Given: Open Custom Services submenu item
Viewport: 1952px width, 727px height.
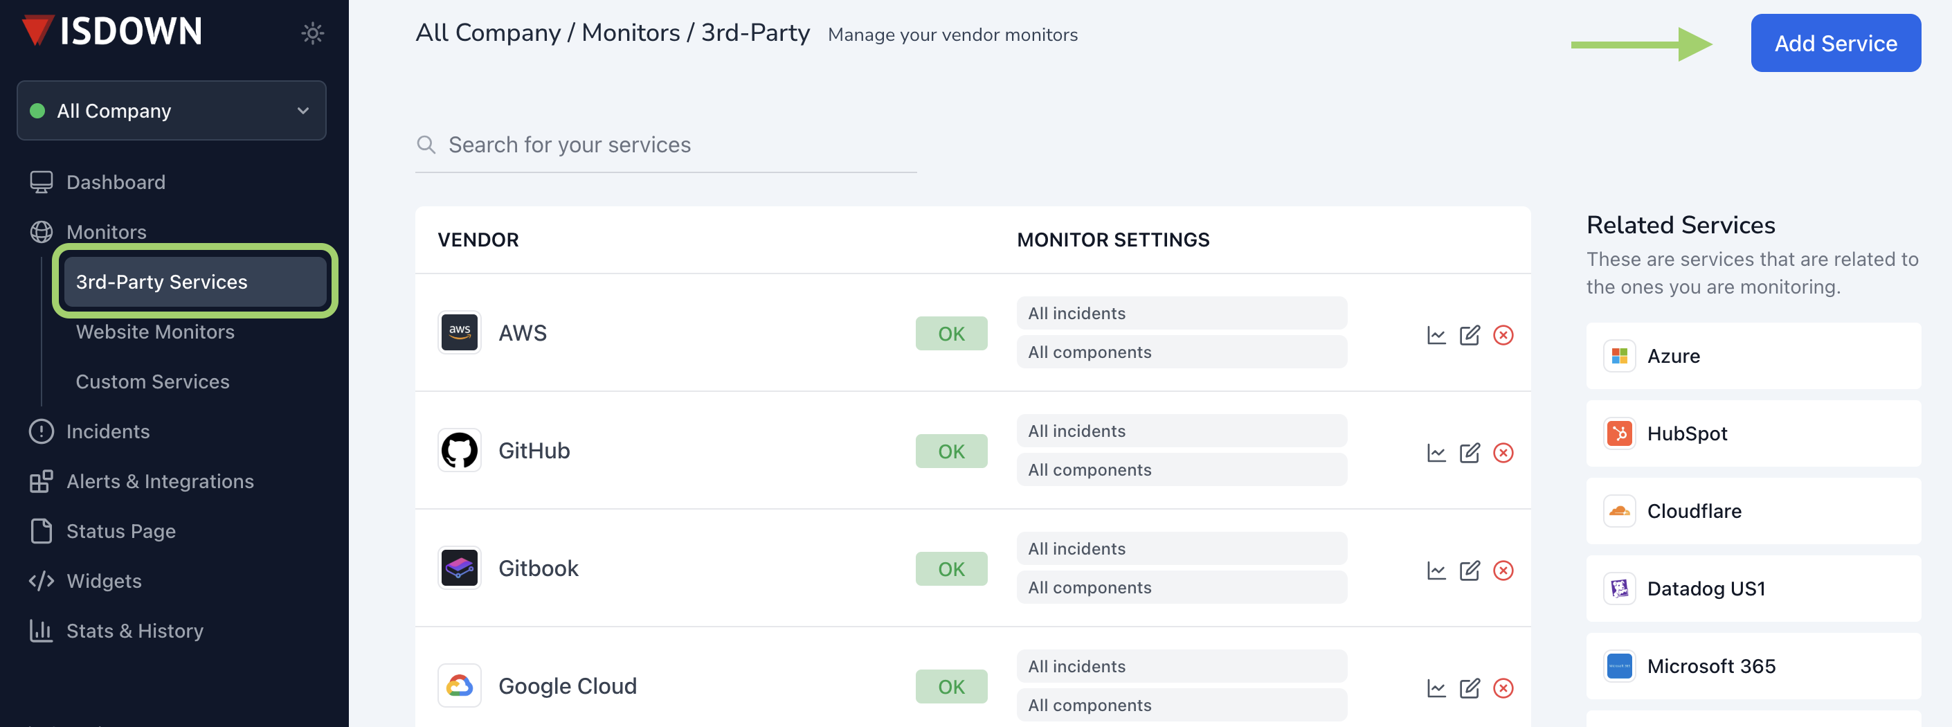Looking at the screenshot, I should (152, 382).
